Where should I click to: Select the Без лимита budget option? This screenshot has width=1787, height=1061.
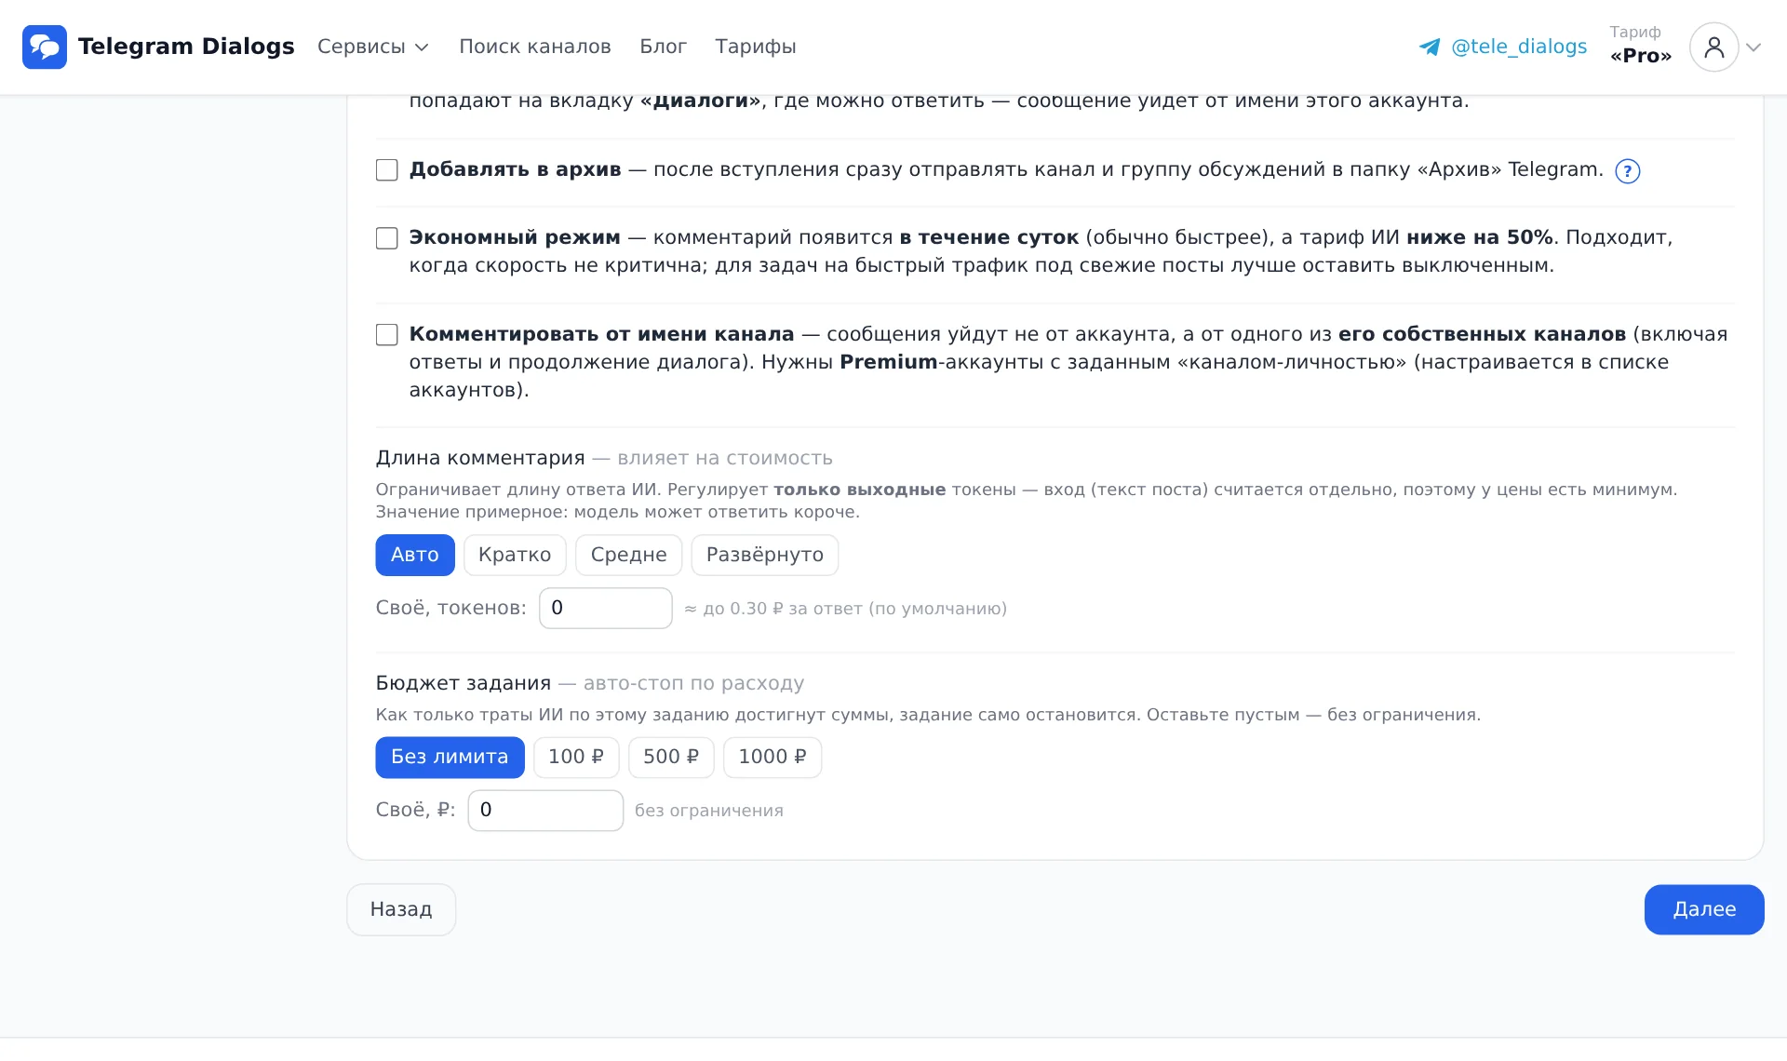(x=450, y=758)
